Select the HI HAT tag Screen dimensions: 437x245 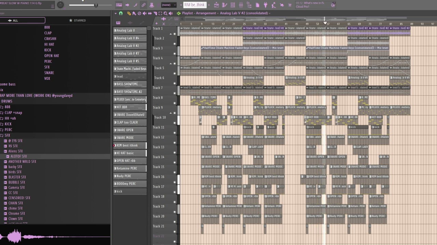click(49, 44)
